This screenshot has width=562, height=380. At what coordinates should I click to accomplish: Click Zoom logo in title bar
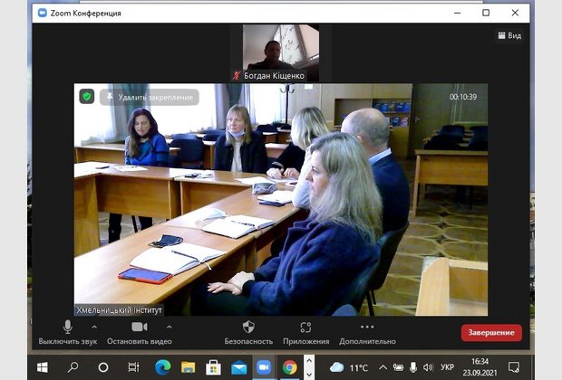click(x=43, y=13)
